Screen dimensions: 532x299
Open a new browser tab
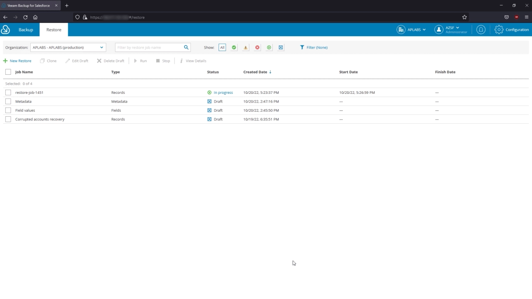coord(66,5)
